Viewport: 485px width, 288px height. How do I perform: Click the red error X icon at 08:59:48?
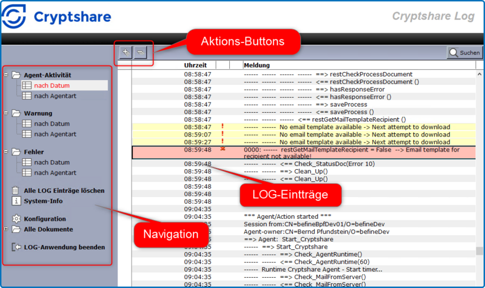click(x=222, y=149)
